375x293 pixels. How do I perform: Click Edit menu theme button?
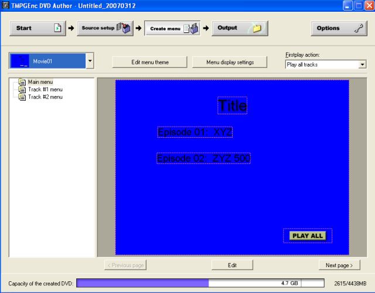pos(150,62)
